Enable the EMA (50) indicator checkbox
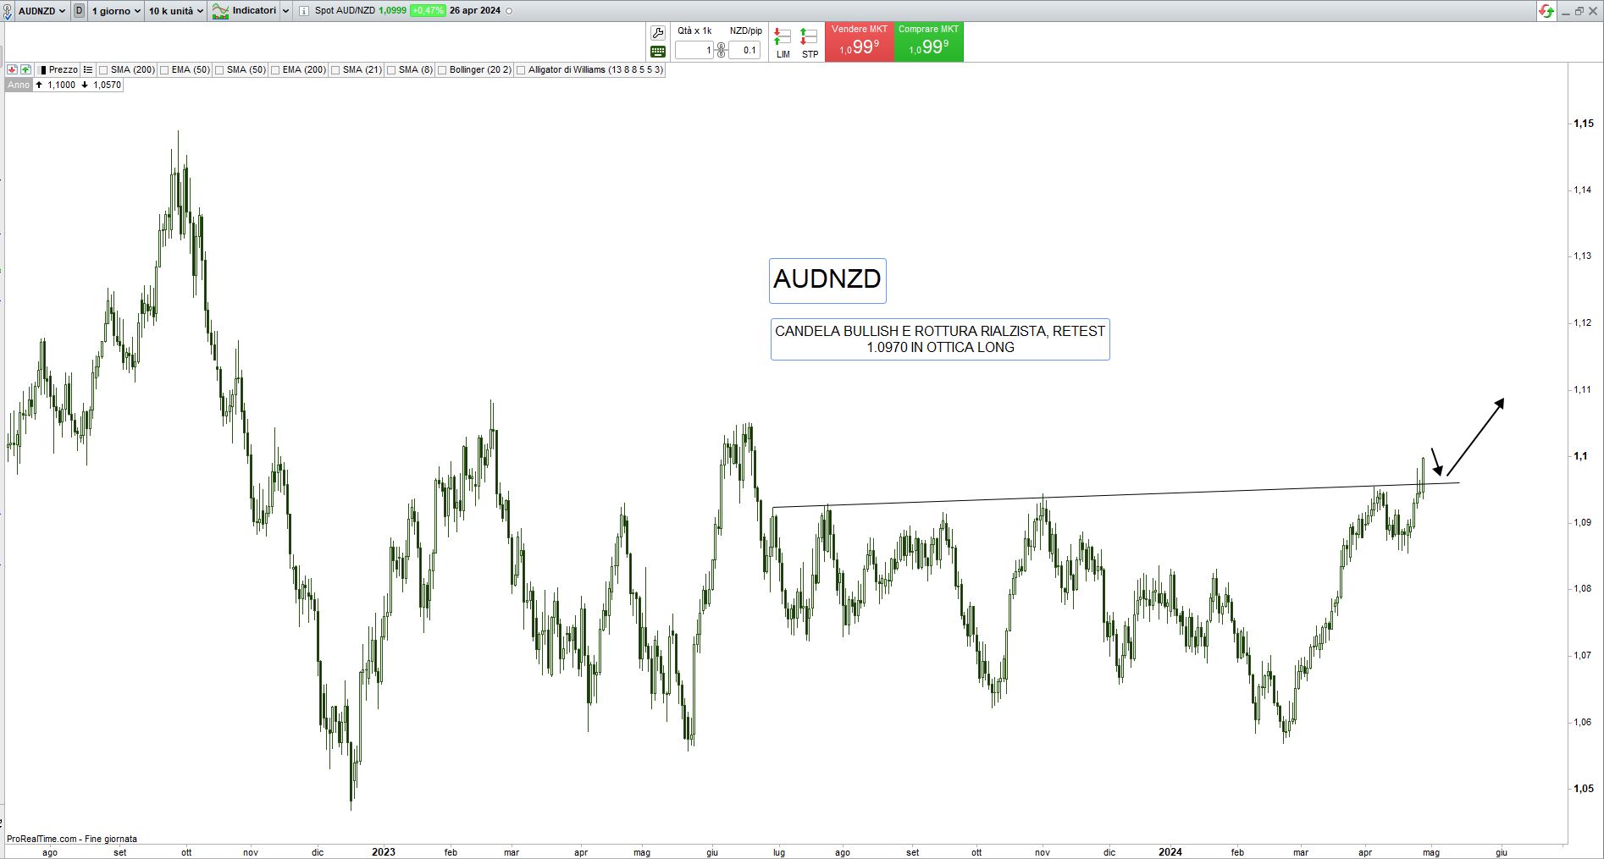This screenshot has height=859, width=1604. coord(164,70)
